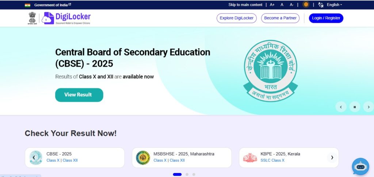Image resolution: width=374 pixels, height=177 pixels.
Task: Click the Kerala KBPE logo icon
Action: click(x=250, y=157)
